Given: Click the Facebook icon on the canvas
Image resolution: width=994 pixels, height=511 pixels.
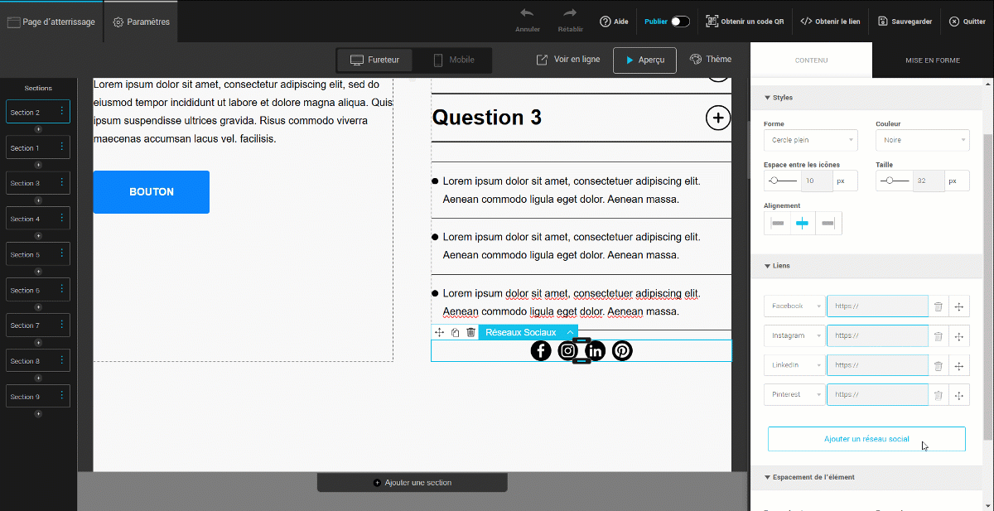Looking at the screenshot, I should [541, 351].
